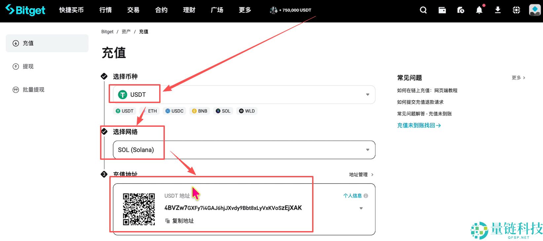Viewport: 543px width, 241px height.
Task: Open 广场 menu
Action: pyautogui.click(x=217, y=10)
